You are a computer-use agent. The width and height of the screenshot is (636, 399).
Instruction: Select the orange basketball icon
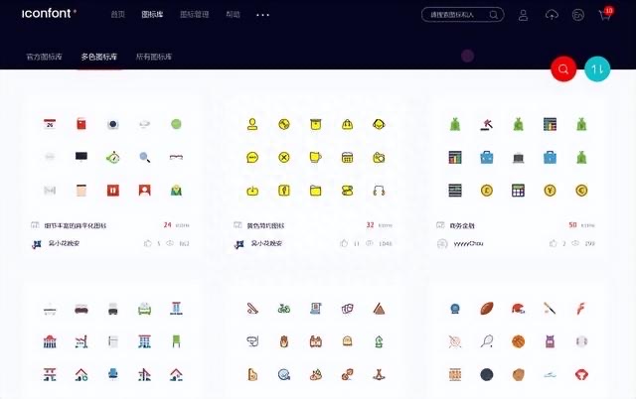tap(518, 341)
